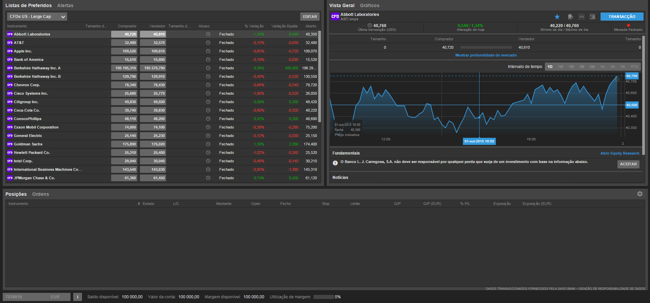Click the 40,750 current price label on chart
This screenshot has width=650, height=303.
pyautogui.click(x=632, y=76)
